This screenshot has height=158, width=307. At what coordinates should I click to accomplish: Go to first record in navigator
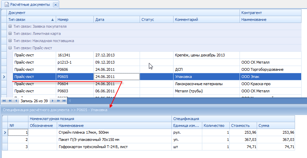pyautogui.click(x=4, y=101)
